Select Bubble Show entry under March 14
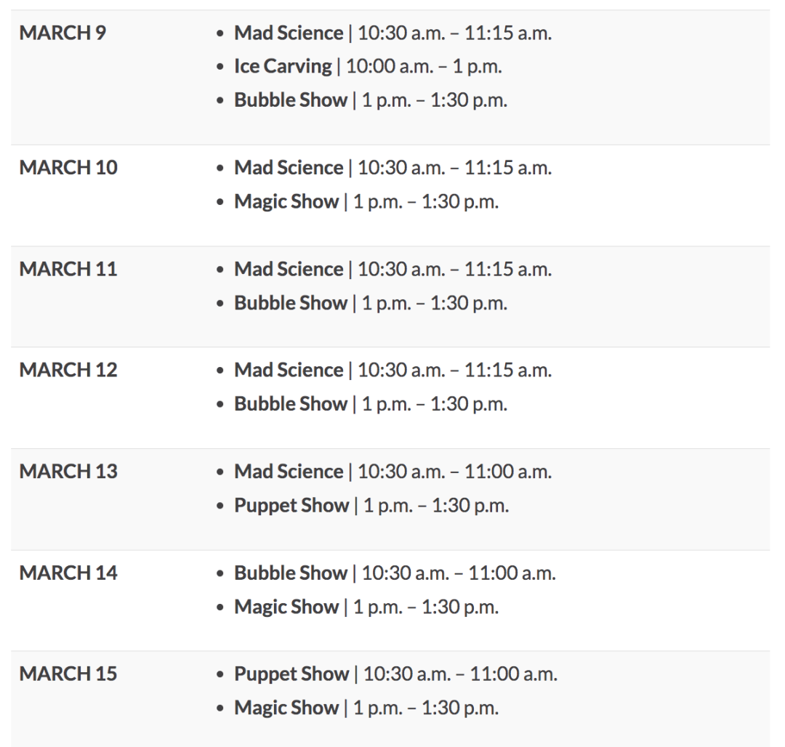Viewport: 785px width, 747px height. [290, 573]
